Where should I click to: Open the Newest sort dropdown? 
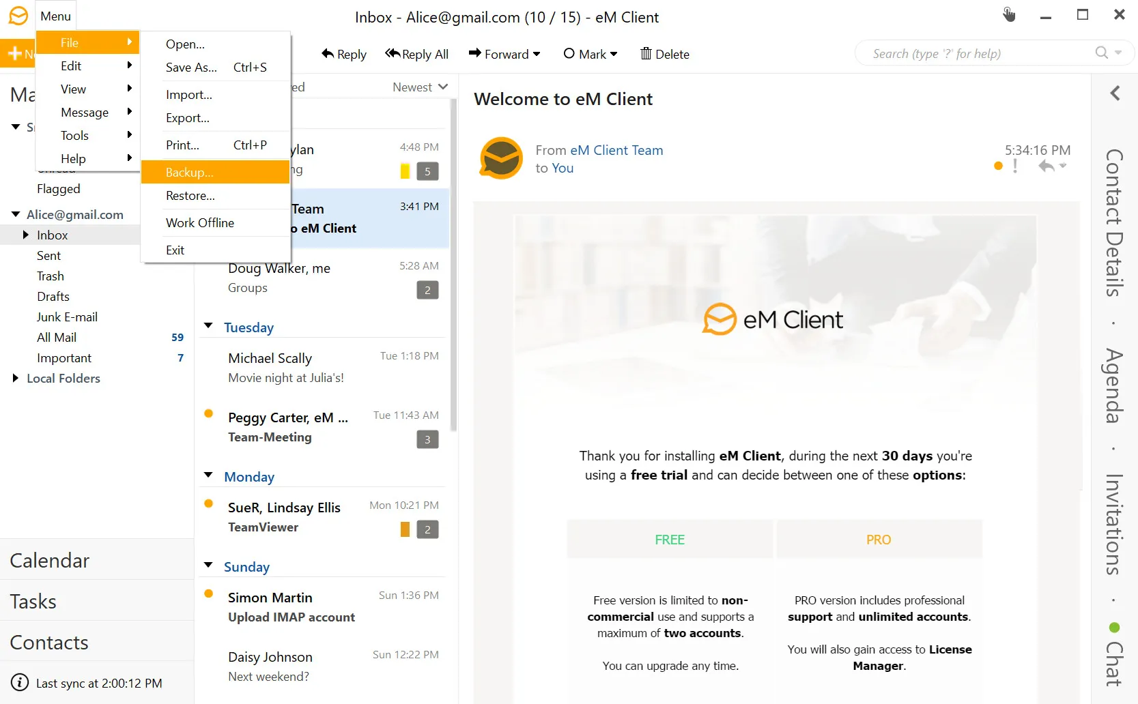coord(420,87)
